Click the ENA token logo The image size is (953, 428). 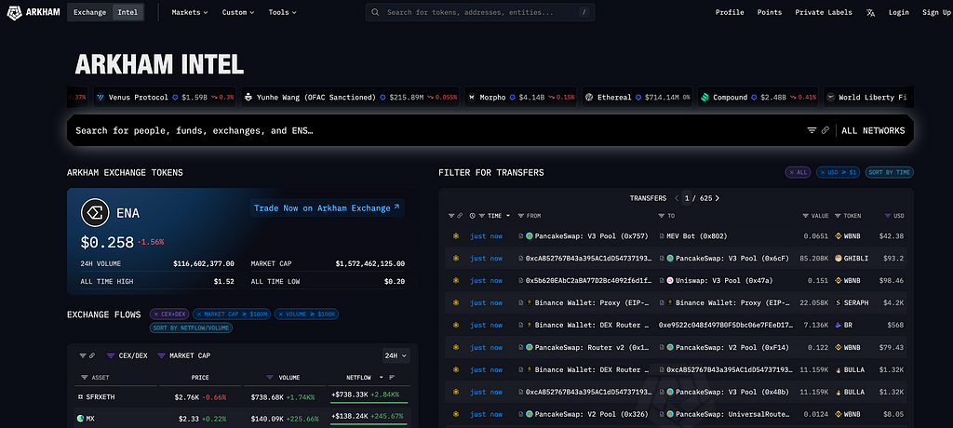tap(95, 213)
